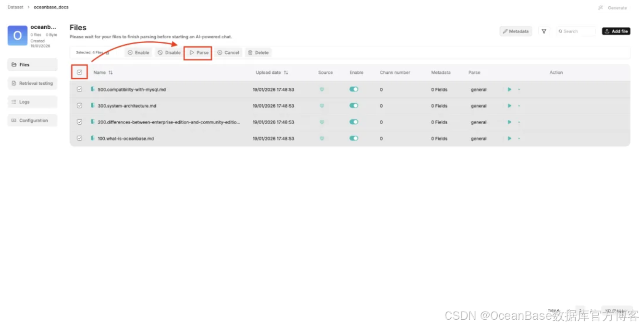
Task: Click file type icon of 200.differences-between-enterprise file
Action: click(93, 122)
